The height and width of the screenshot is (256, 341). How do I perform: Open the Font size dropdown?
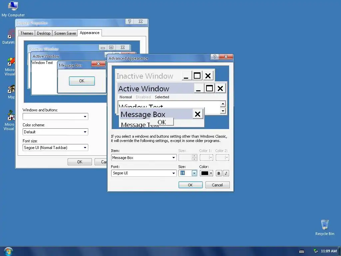point(55,148)
